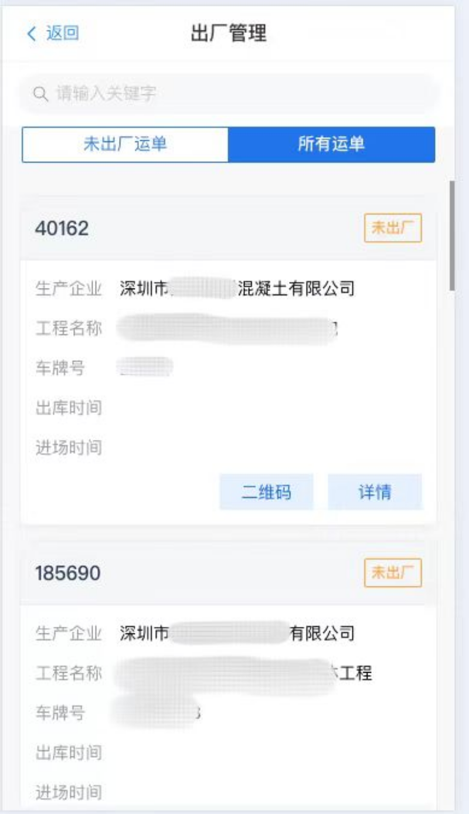Open 详情 details for waybill 40162

[375, 492]
